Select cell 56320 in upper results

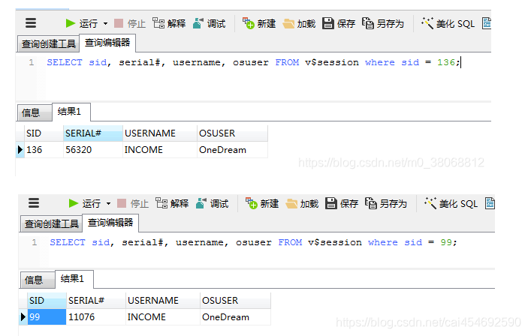point(93,150)
